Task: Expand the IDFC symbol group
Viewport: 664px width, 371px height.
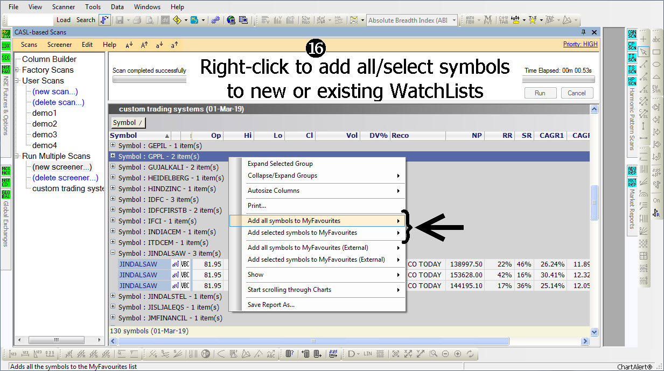Action: coord(113,199)
